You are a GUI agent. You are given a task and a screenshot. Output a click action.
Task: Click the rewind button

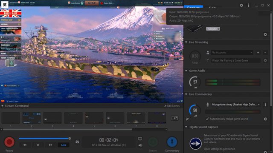click(25, 145)
